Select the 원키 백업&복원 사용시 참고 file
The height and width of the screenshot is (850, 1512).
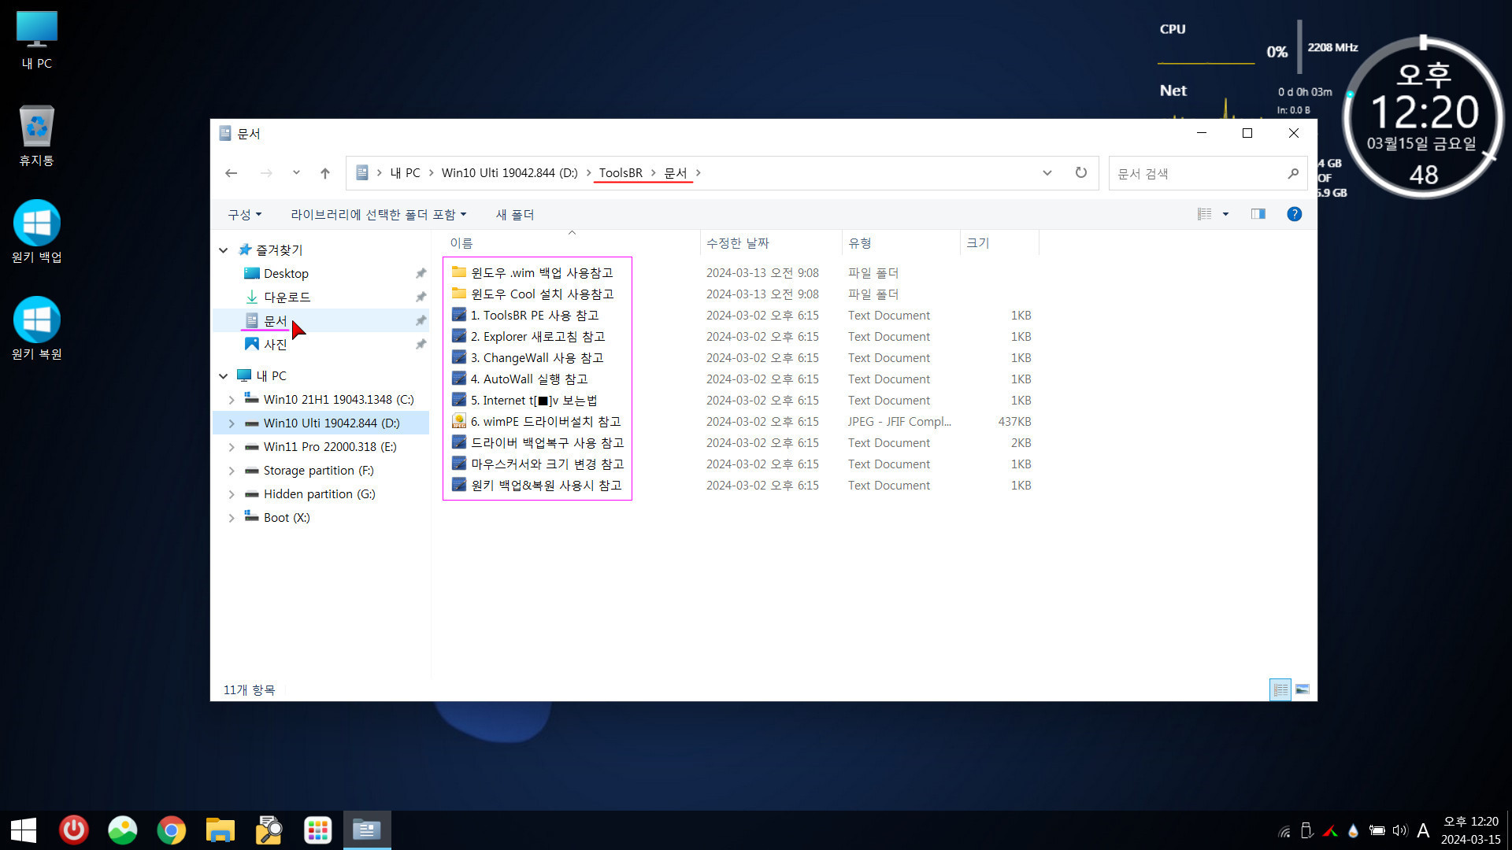point(547,485)
